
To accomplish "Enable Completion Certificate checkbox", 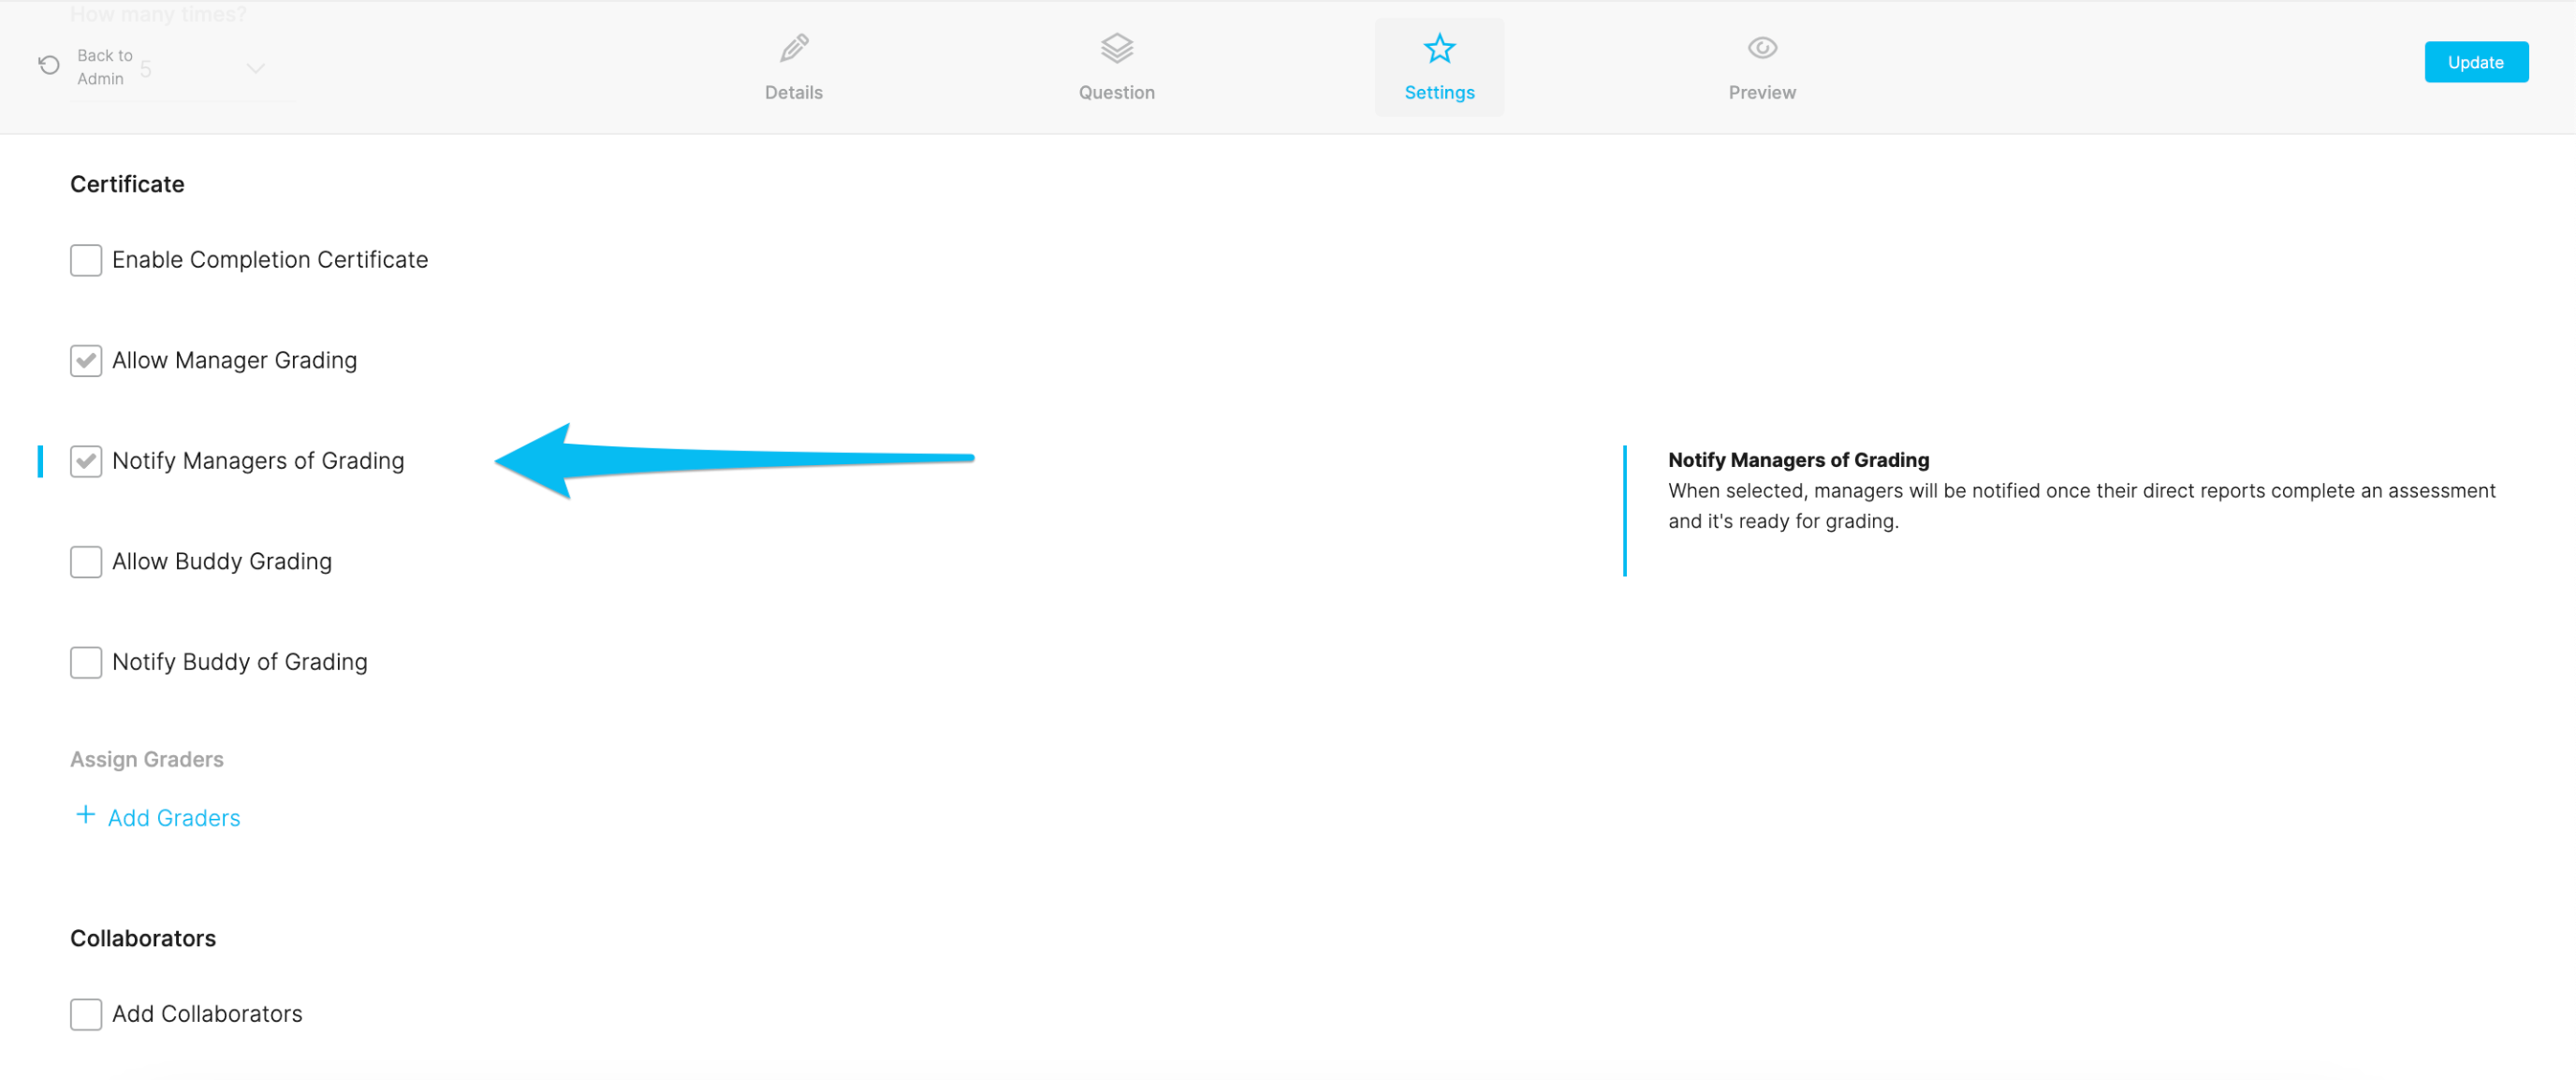I will tap(86, 260).
